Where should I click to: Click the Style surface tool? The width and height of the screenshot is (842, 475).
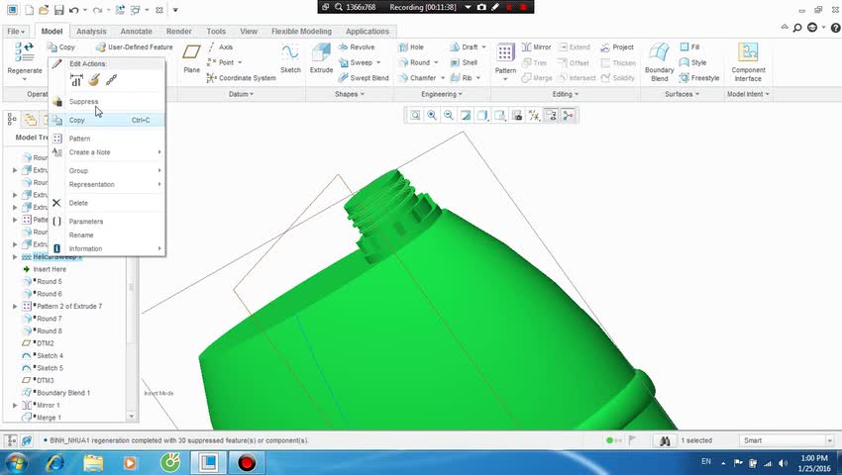(x=692, y=62)
